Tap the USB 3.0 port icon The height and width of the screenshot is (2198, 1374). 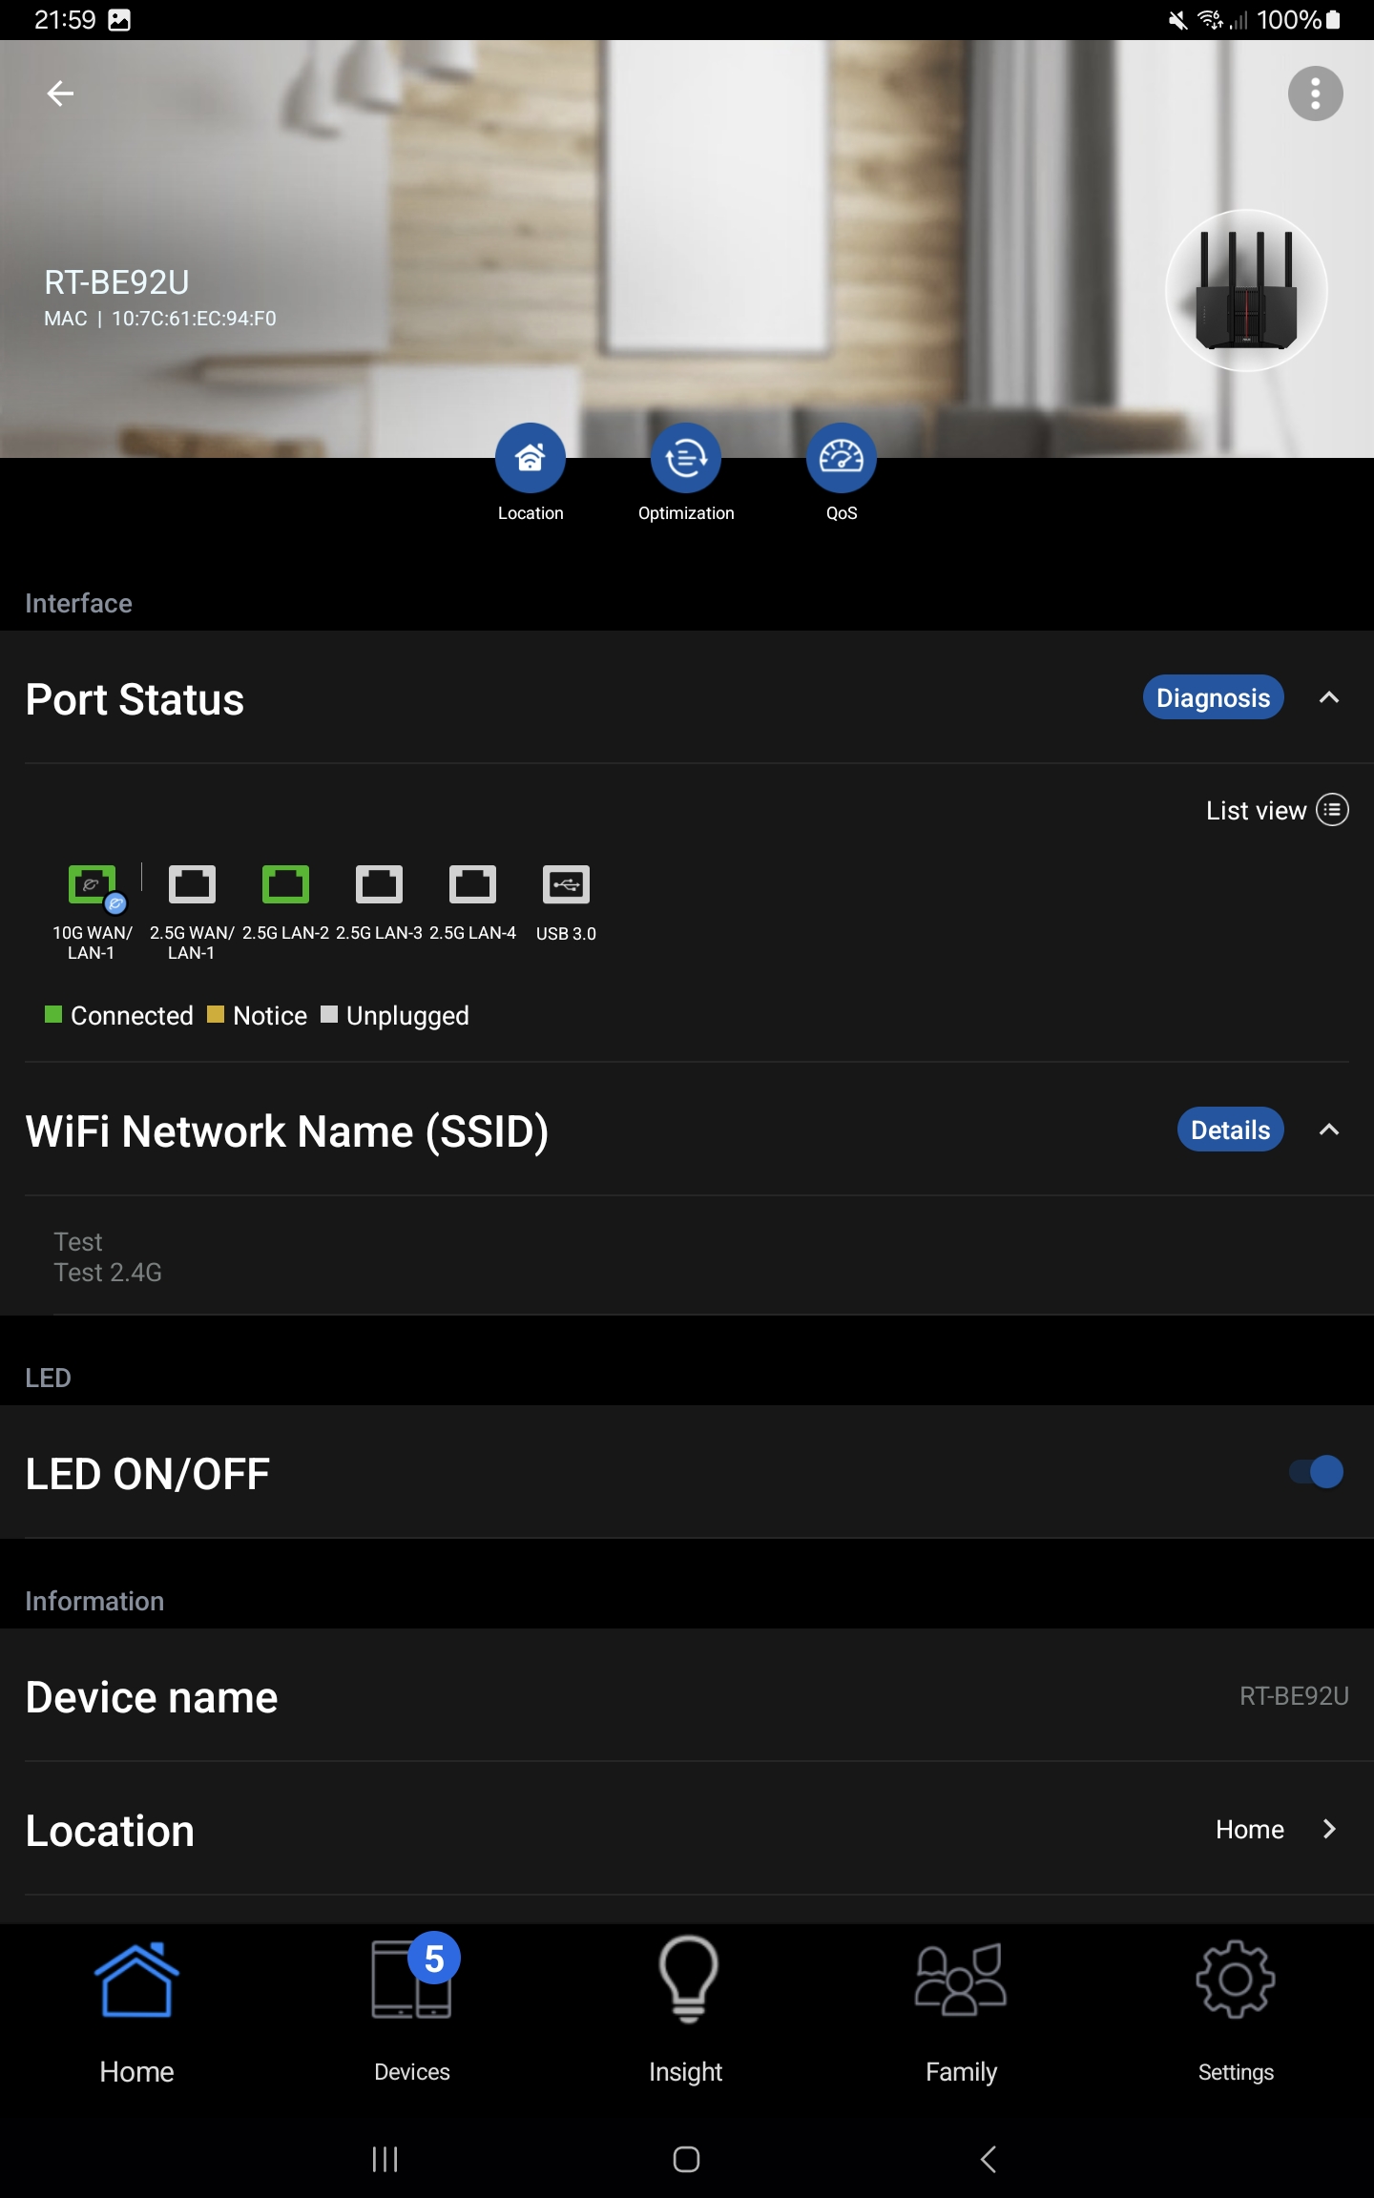pos(566,885)
